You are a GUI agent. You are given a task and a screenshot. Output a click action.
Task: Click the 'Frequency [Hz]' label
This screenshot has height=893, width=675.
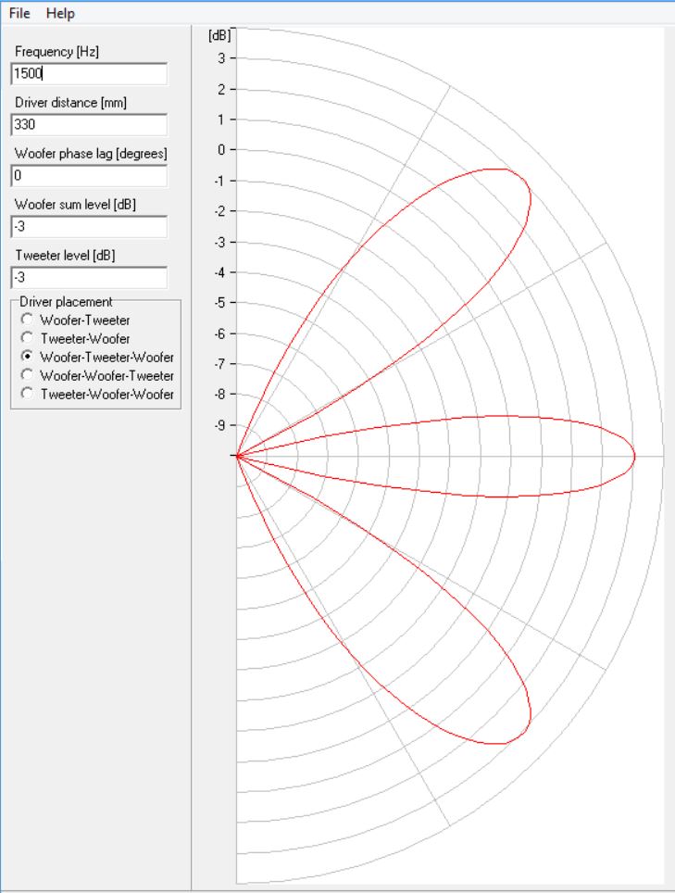click(56, 52)
